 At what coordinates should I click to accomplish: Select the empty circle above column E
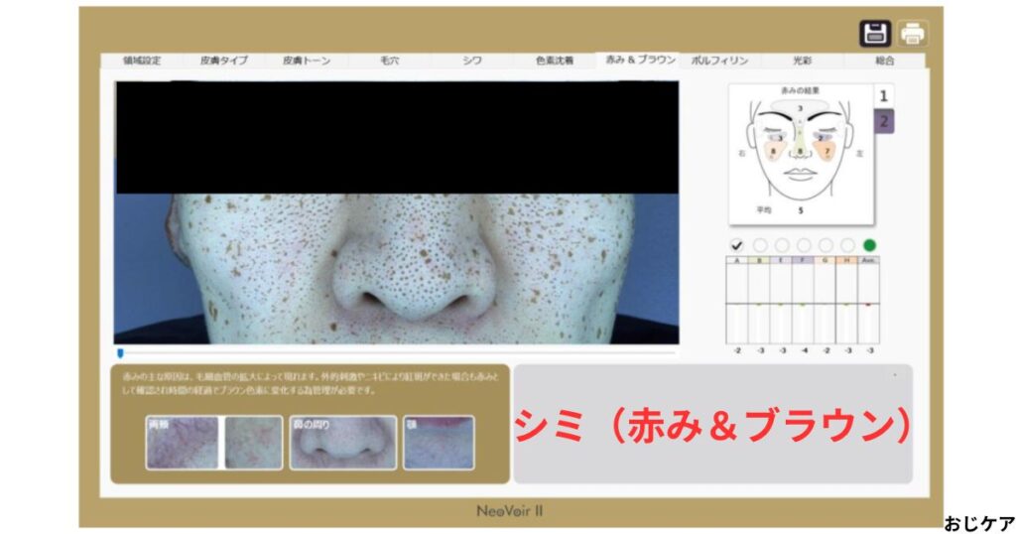pos(782,245)
